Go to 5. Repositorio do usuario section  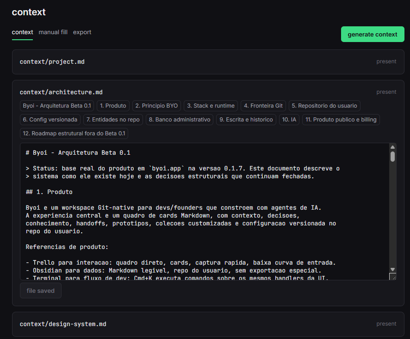[324, 106]
